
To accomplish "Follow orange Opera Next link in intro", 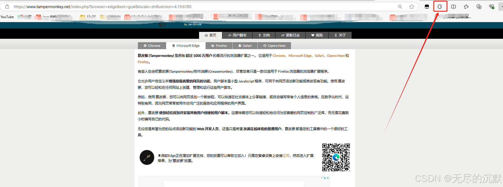I will click(x=336, y=56).
